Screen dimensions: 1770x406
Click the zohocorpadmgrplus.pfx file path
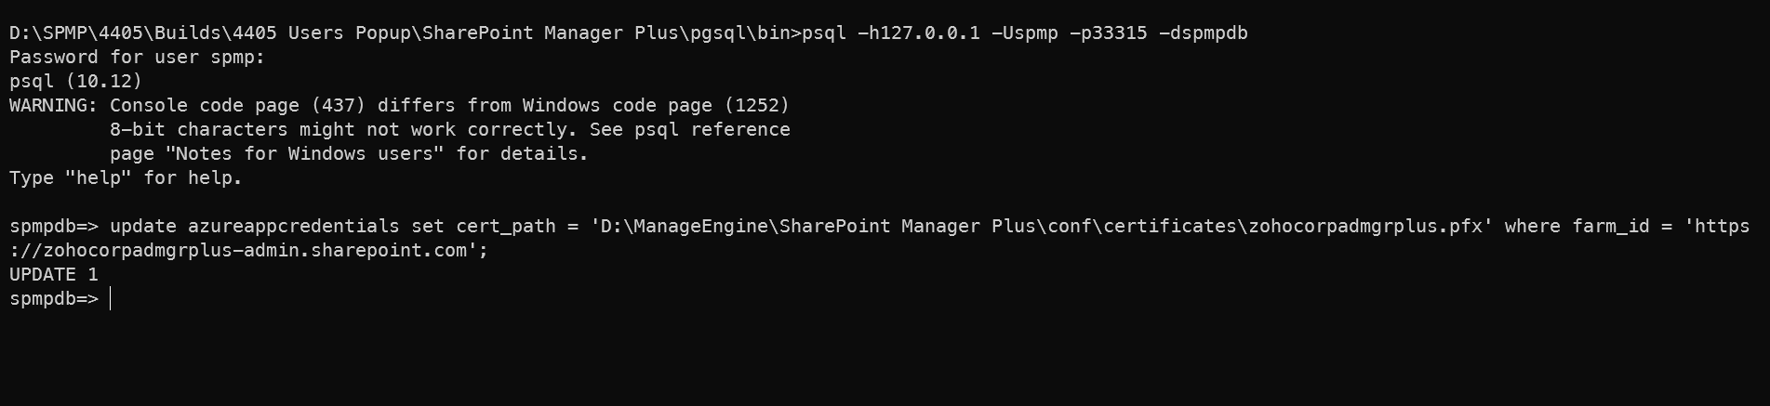tap(1042, 227)
